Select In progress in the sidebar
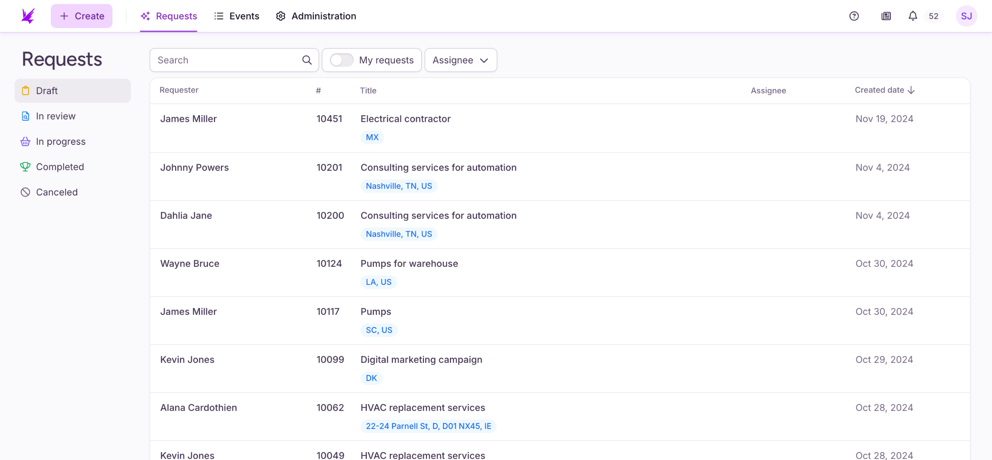Image resolution: width=992 pixels, height=460 pixels. point(60,142)
